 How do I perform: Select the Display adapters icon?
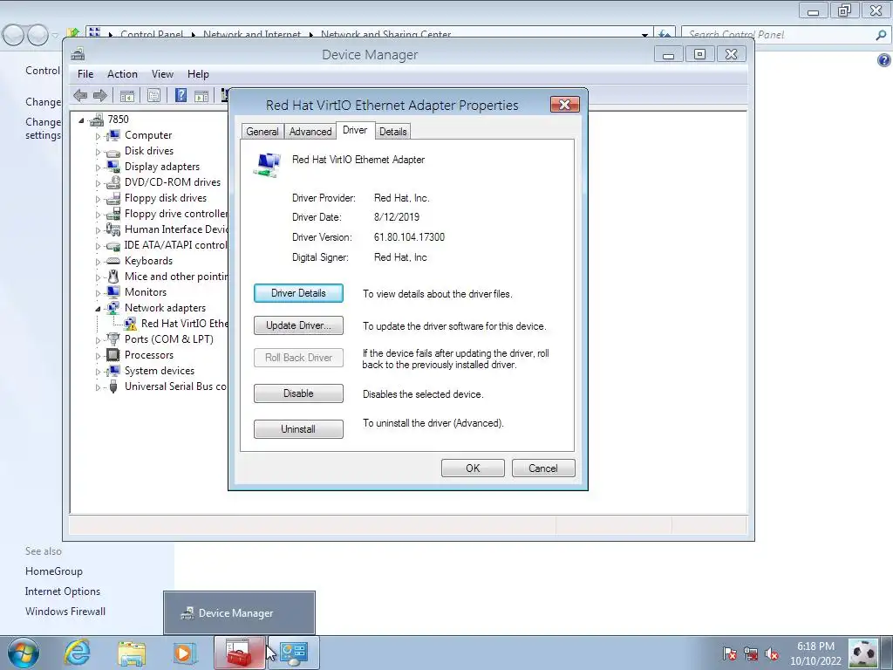click(x=113, y=167)
